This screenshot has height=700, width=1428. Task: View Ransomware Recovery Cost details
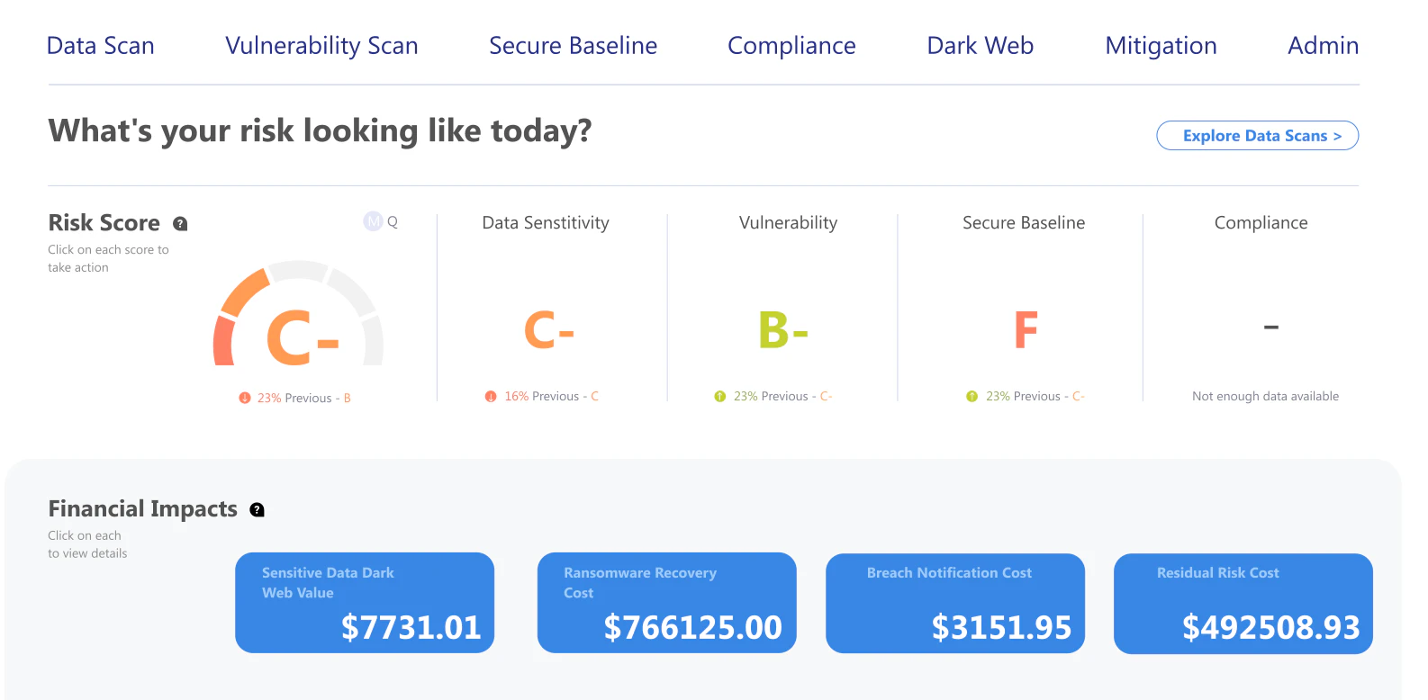pyautogui.click(x=666, y=603)
